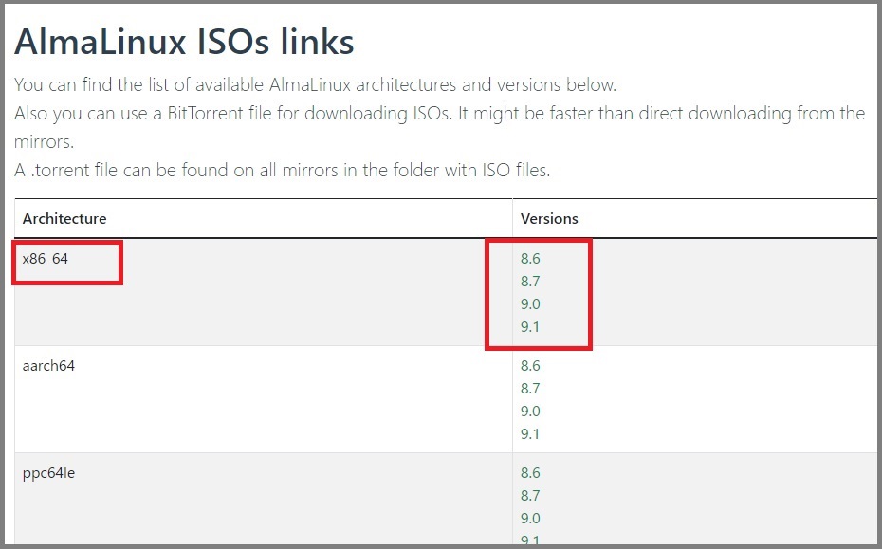The image size is (882, 549).
Task: Open the 9.1 version link for aarch64
Action: point(530,434)
